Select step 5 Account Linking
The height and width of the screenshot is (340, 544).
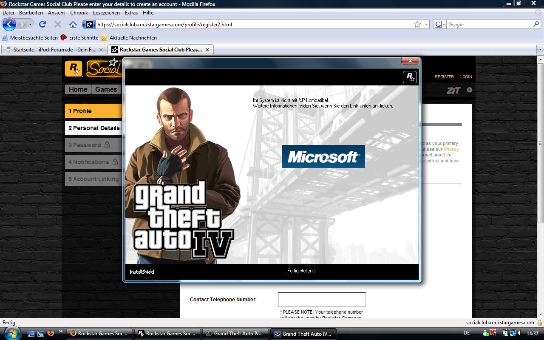(94, 179)
